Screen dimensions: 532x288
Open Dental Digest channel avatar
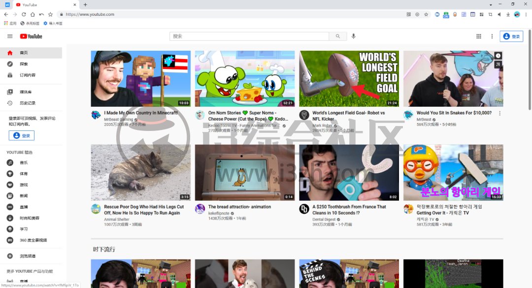pos(304,209)
